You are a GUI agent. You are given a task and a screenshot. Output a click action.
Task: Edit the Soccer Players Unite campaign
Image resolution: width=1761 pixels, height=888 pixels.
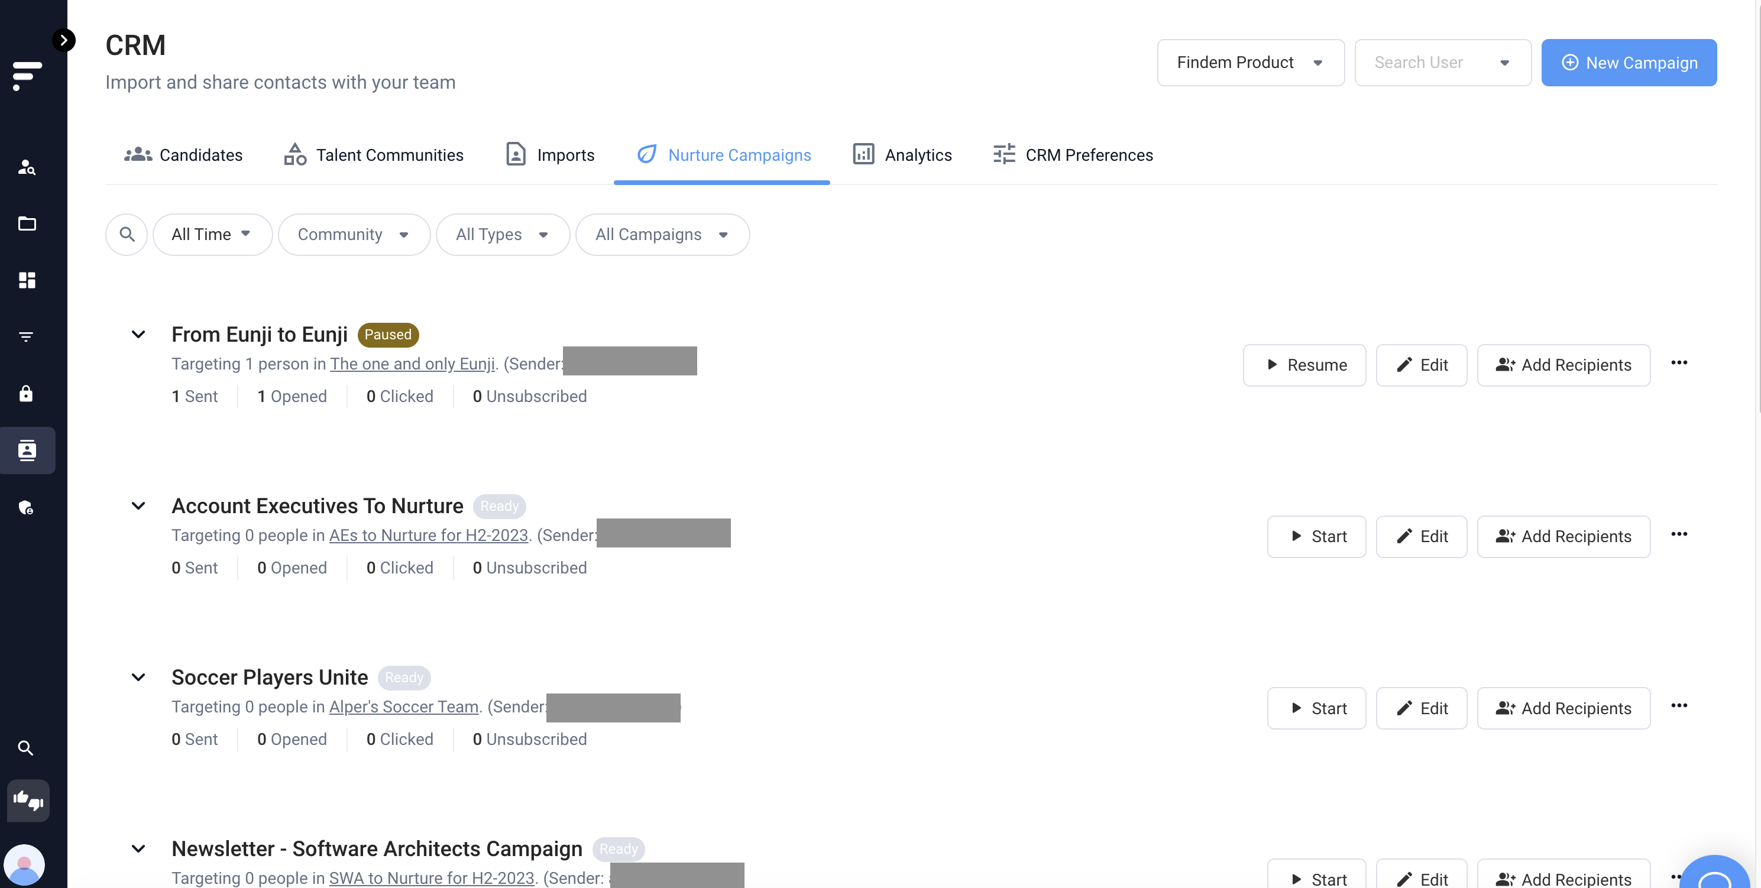coord(1421,708)
